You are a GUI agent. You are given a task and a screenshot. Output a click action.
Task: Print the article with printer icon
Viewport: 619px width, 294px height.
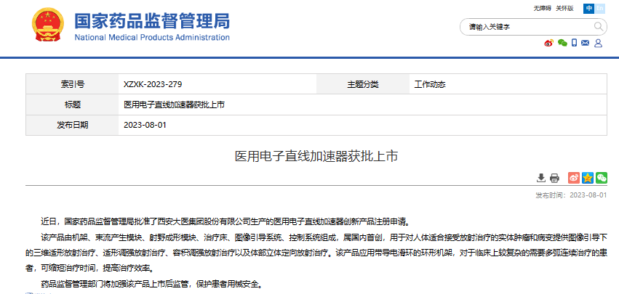click(554, 178)
